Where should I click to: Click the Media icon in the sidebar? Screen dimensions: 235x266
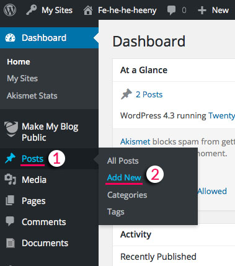click(11, 179)
